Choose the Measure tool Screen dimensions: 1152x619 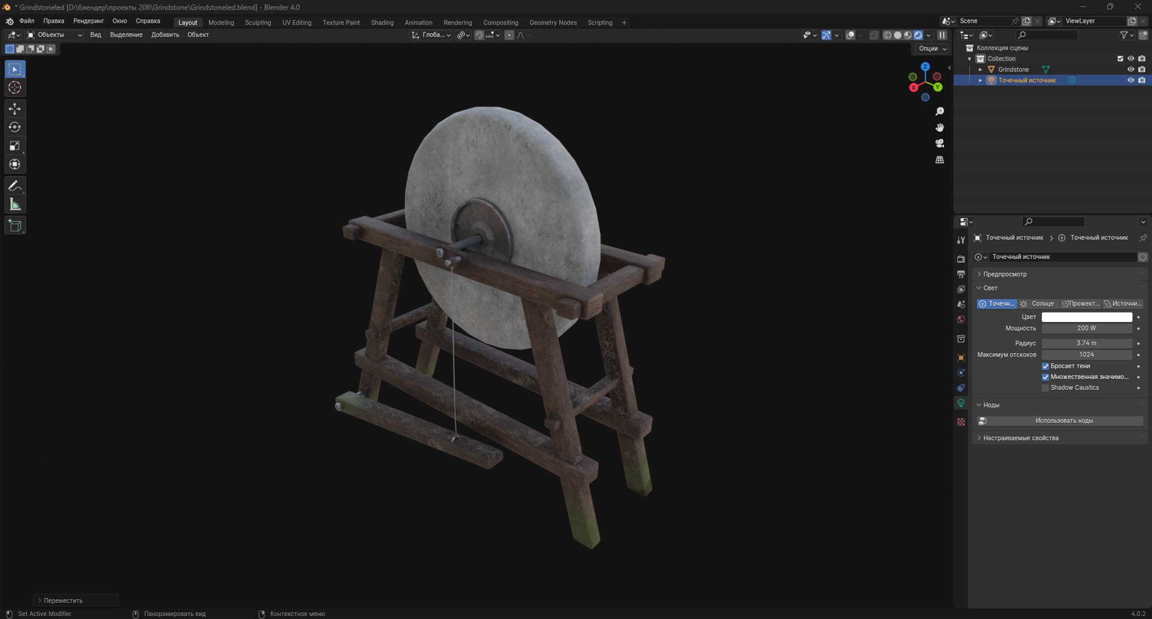pos(15,205)
